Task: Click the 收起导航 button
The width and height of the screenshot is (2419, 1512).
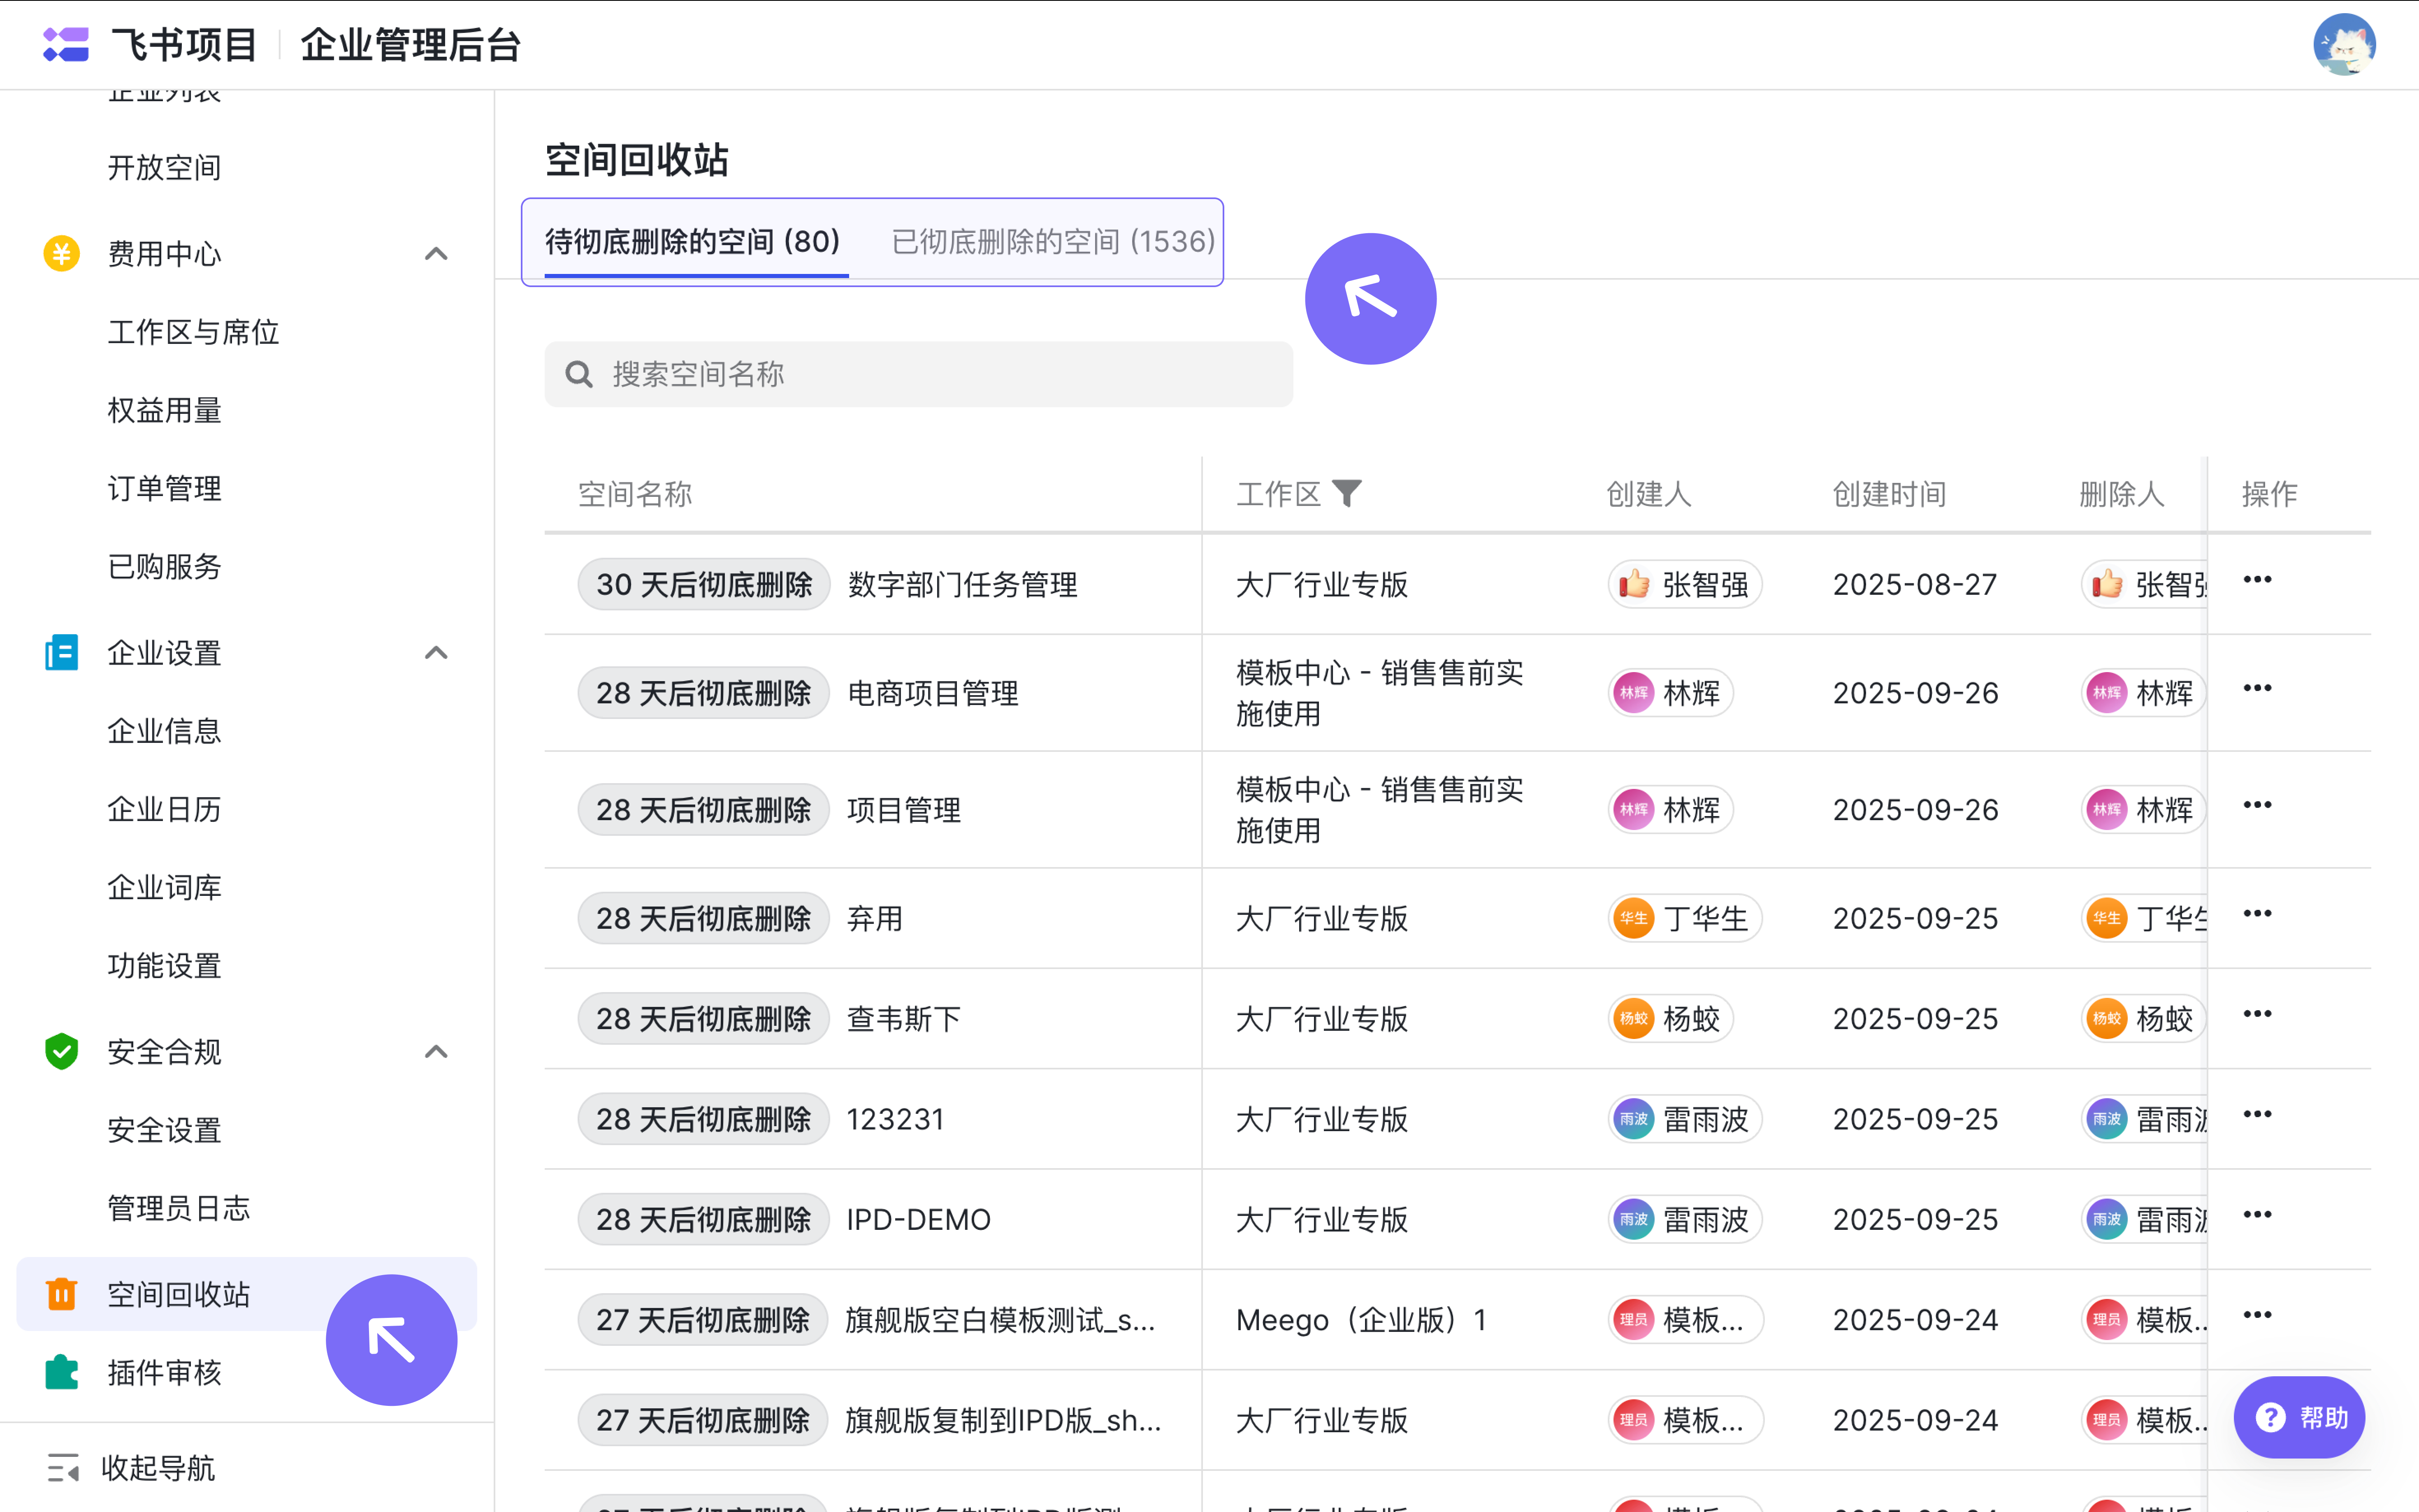Action: tap(131, 1468)
